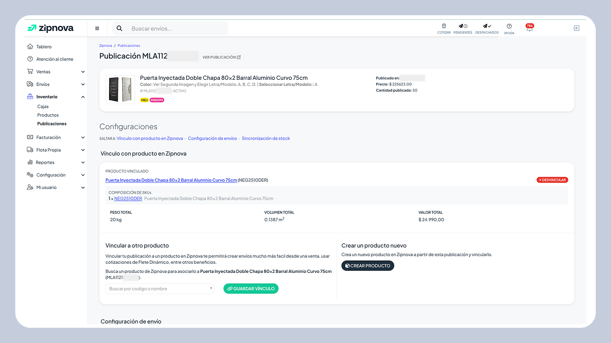
Task: Click the Facturación money icon
Action: pos(30,137)
